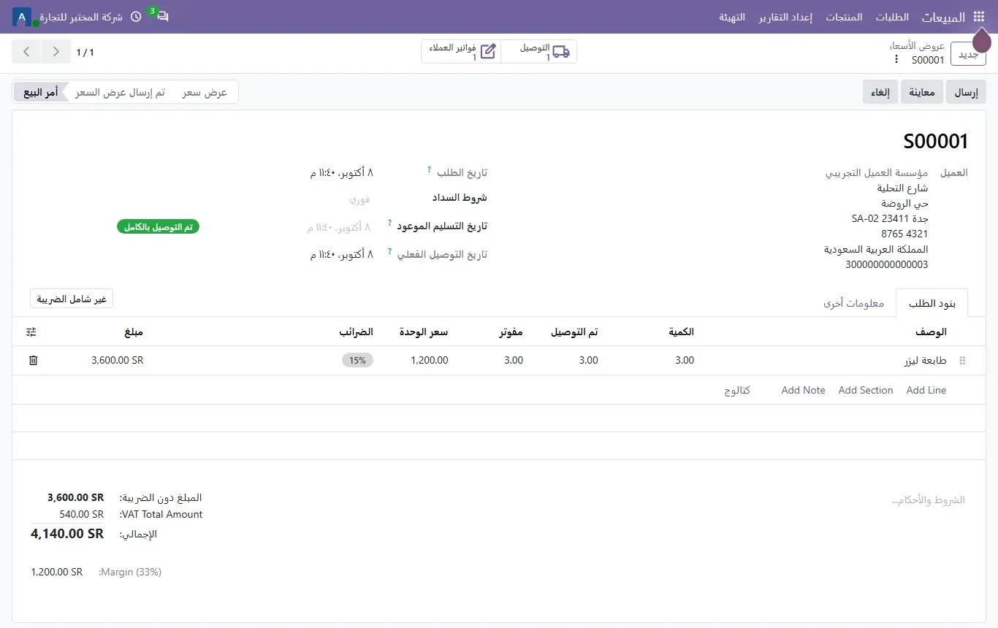Click help mark beside تاريخ الطلب
This screenshot has height=628, width=998.
[x=429, y=170]
